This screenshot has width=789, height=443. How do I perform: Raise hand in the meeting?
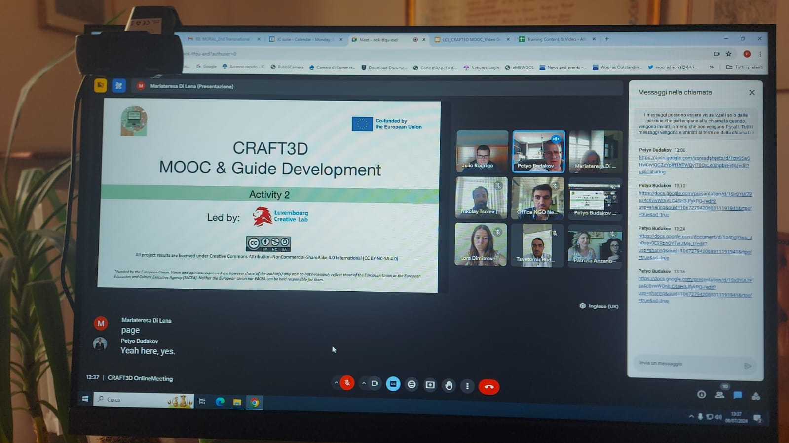pyautogui.click(x=449, y=385)
